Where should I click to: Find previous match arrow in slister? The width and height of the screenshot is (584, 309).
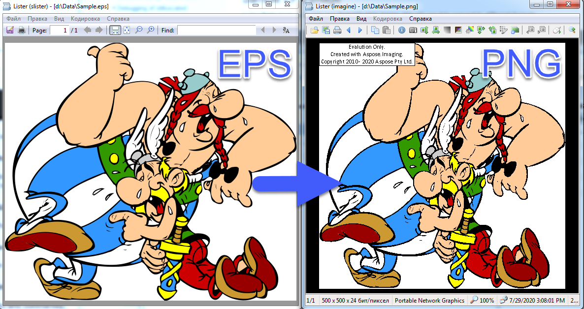[x=262, y=30]
